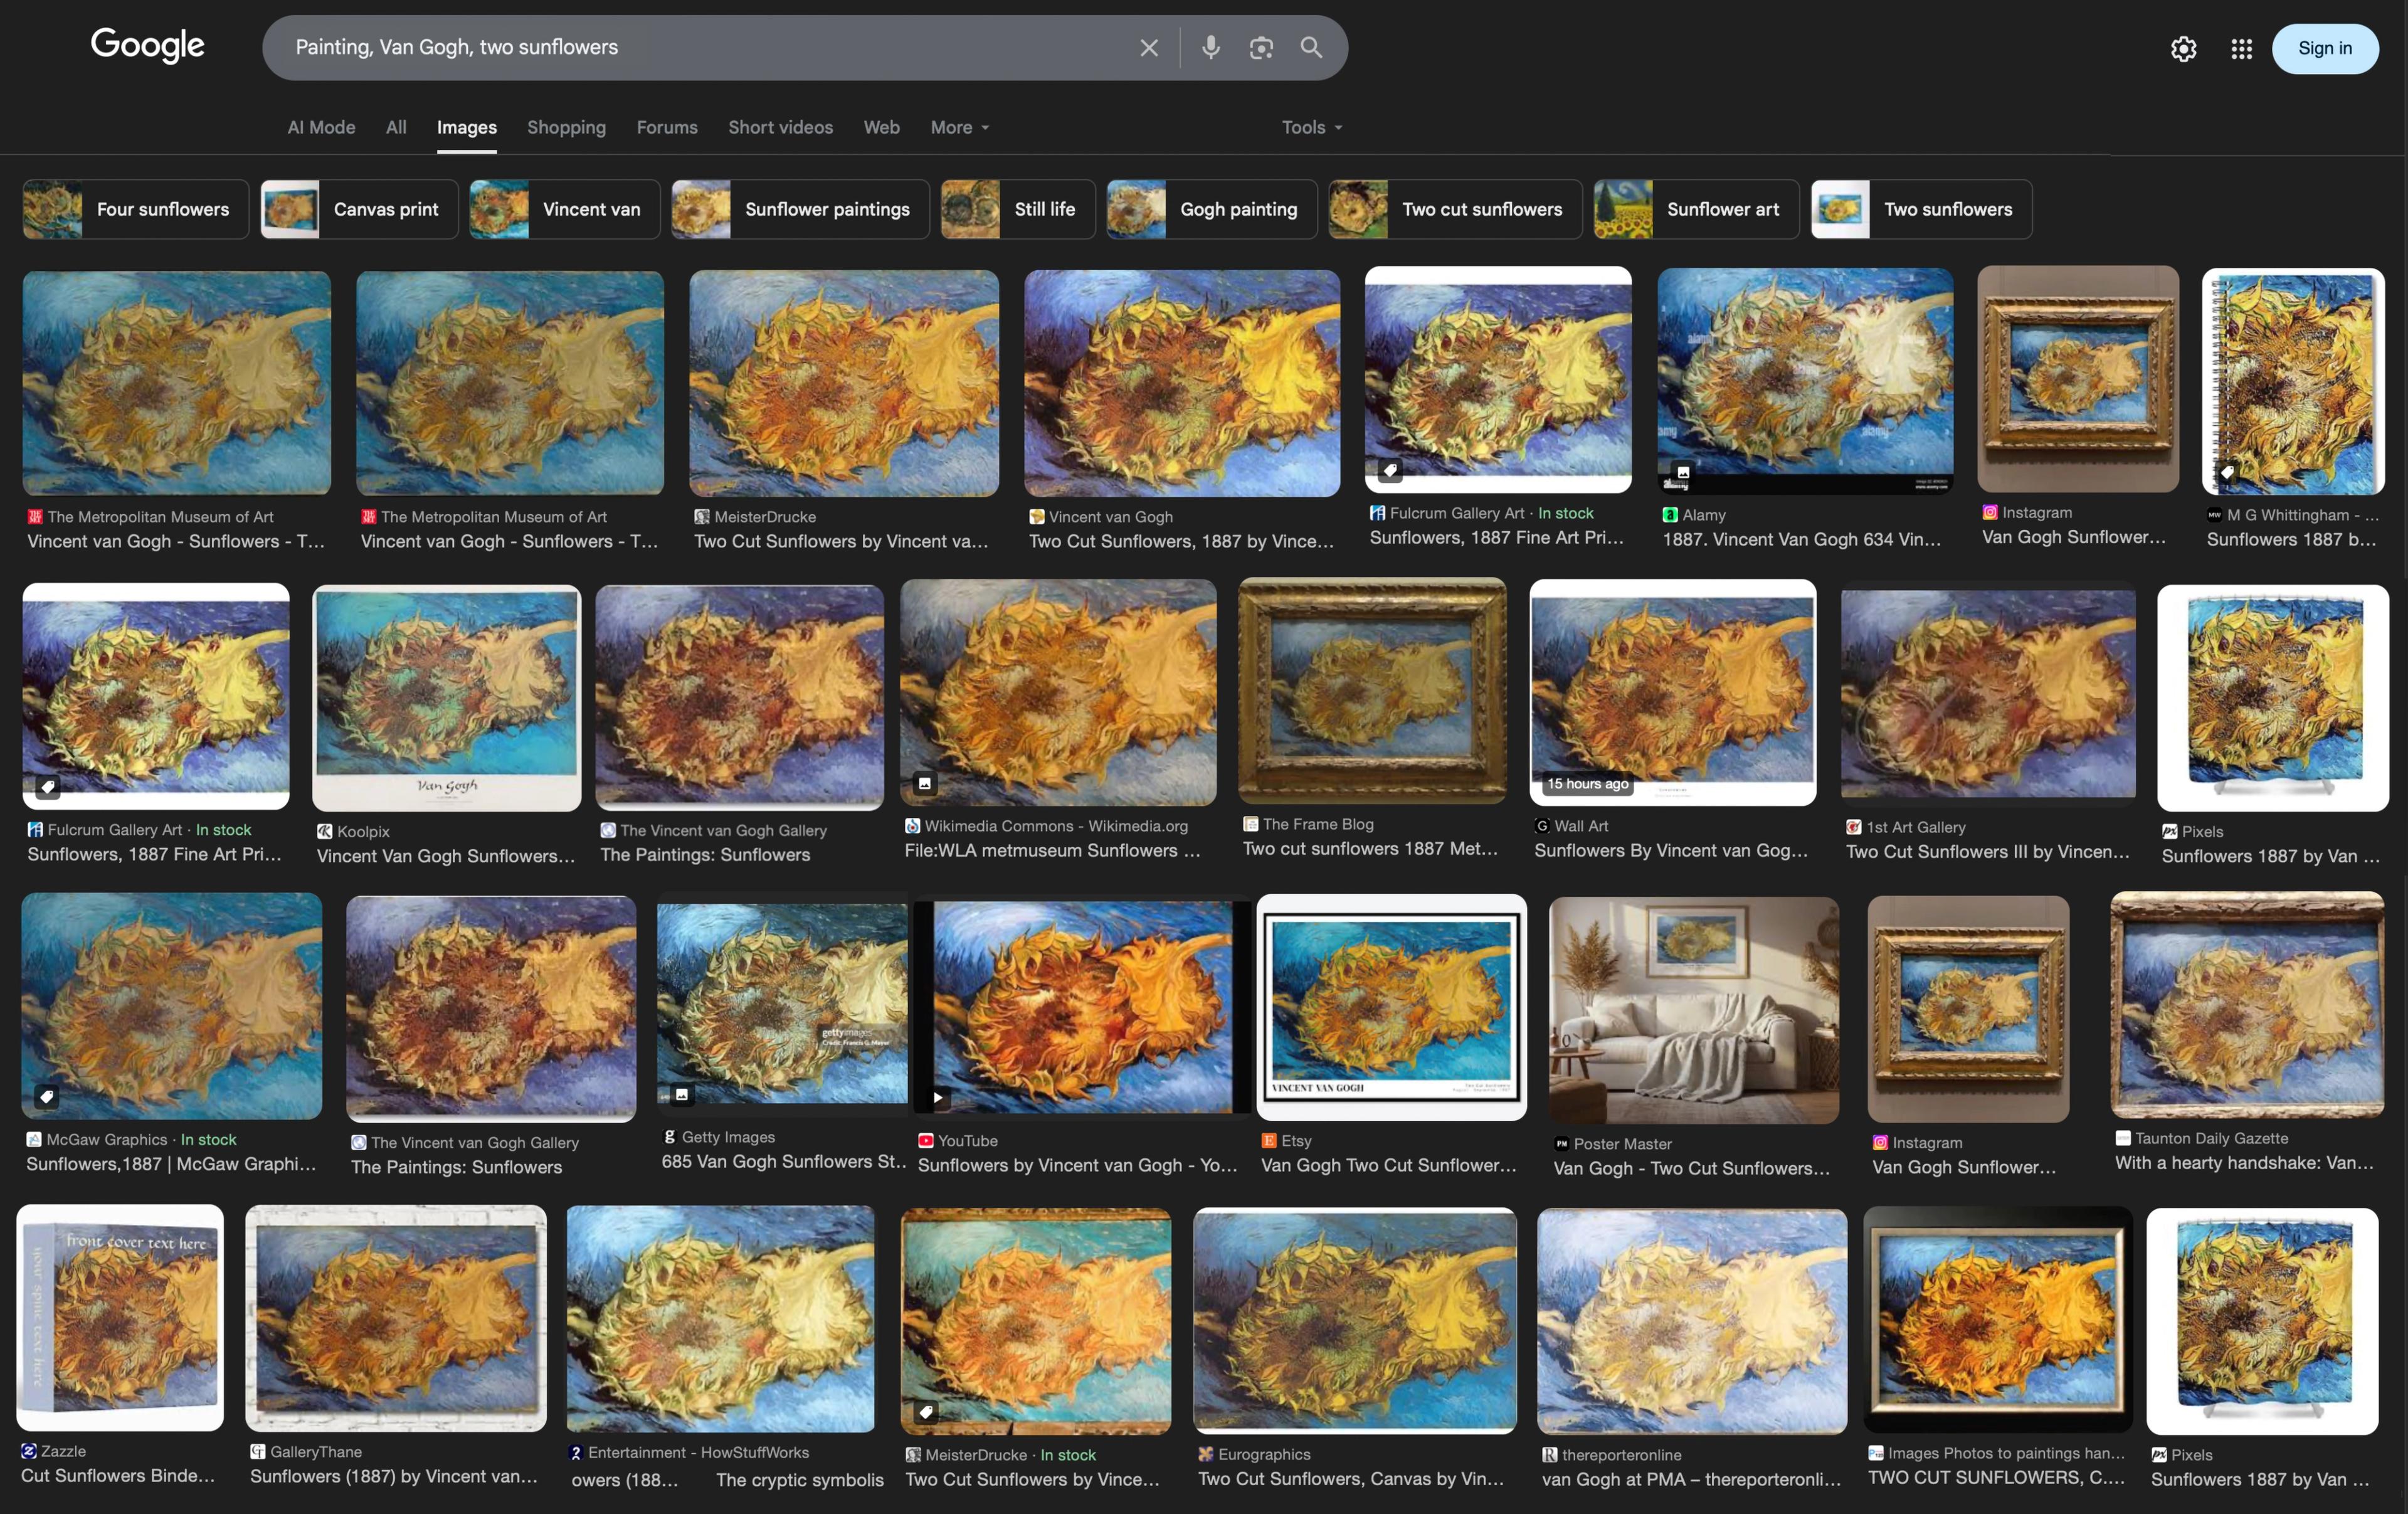Screen dimensions: 2408x1514
Task: Click the Metropolitan Museum favicon on first result
Action: pos(35,516)
